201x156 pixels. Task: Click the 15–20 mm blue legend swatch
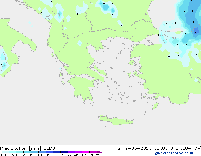[x=49, y=152]
